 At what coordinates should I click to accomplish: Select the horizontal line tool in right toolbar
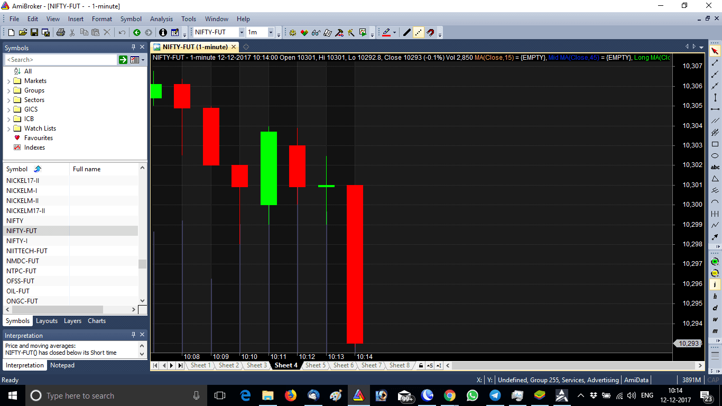715,109
